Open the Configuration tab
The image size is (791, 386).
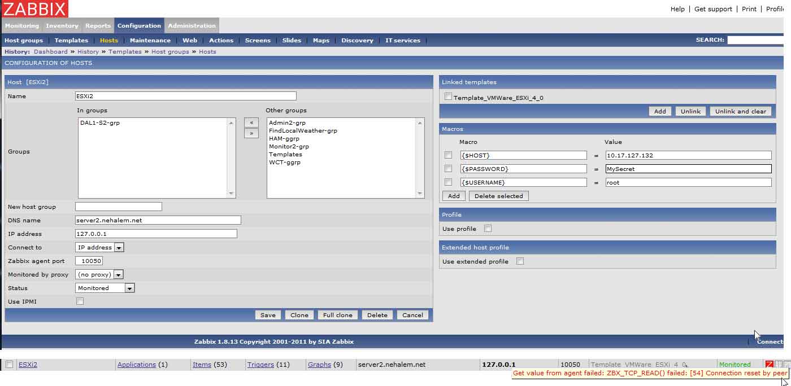pos(139,26)
